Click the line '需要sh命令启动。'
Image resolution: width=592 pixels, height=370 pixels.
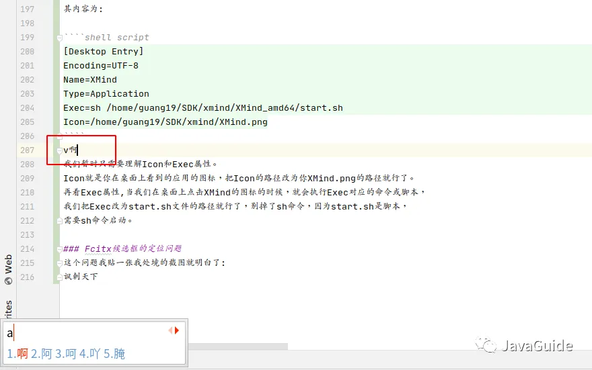[98, 220]
